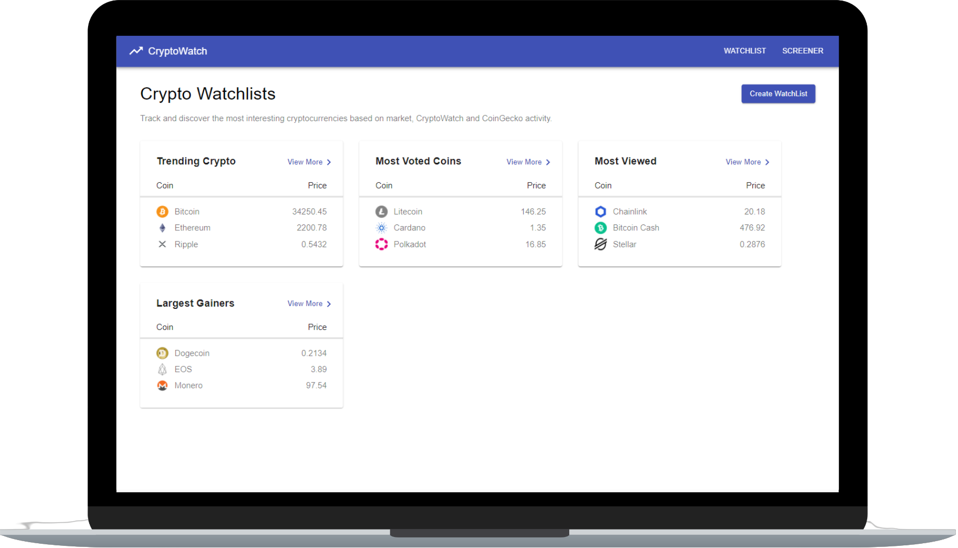Click the Create WatchList button

779,94
